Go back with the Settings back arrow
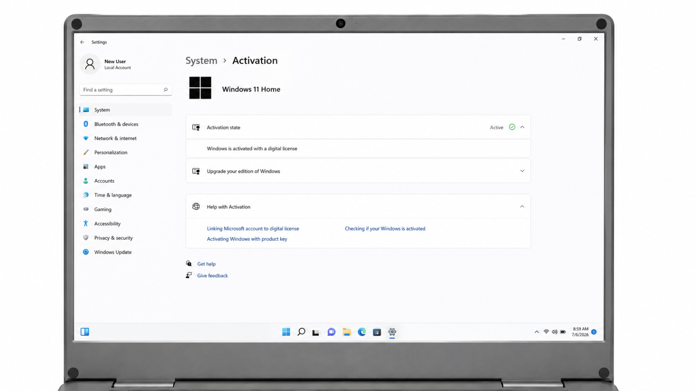This screenshot has width=696, height=391. [82, 42]
